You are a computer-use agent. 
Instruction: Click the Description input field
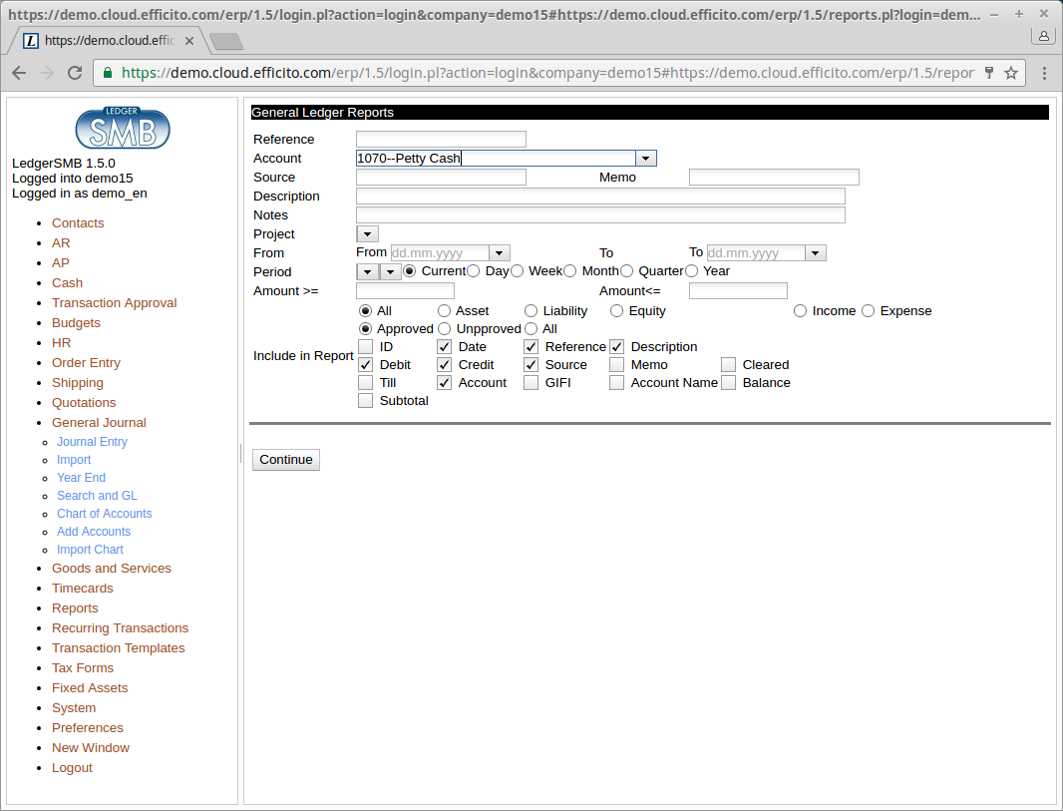tap(600, 197)
